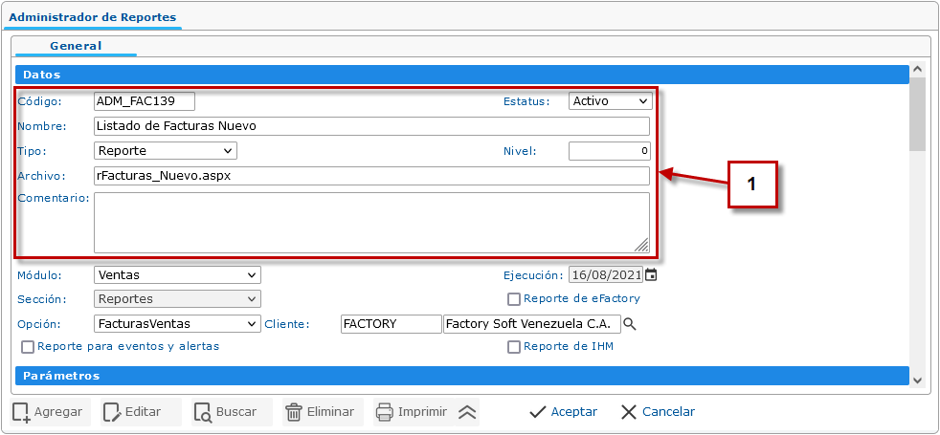
Task: Open the Estatus dropdown
Action: point(611,101)
